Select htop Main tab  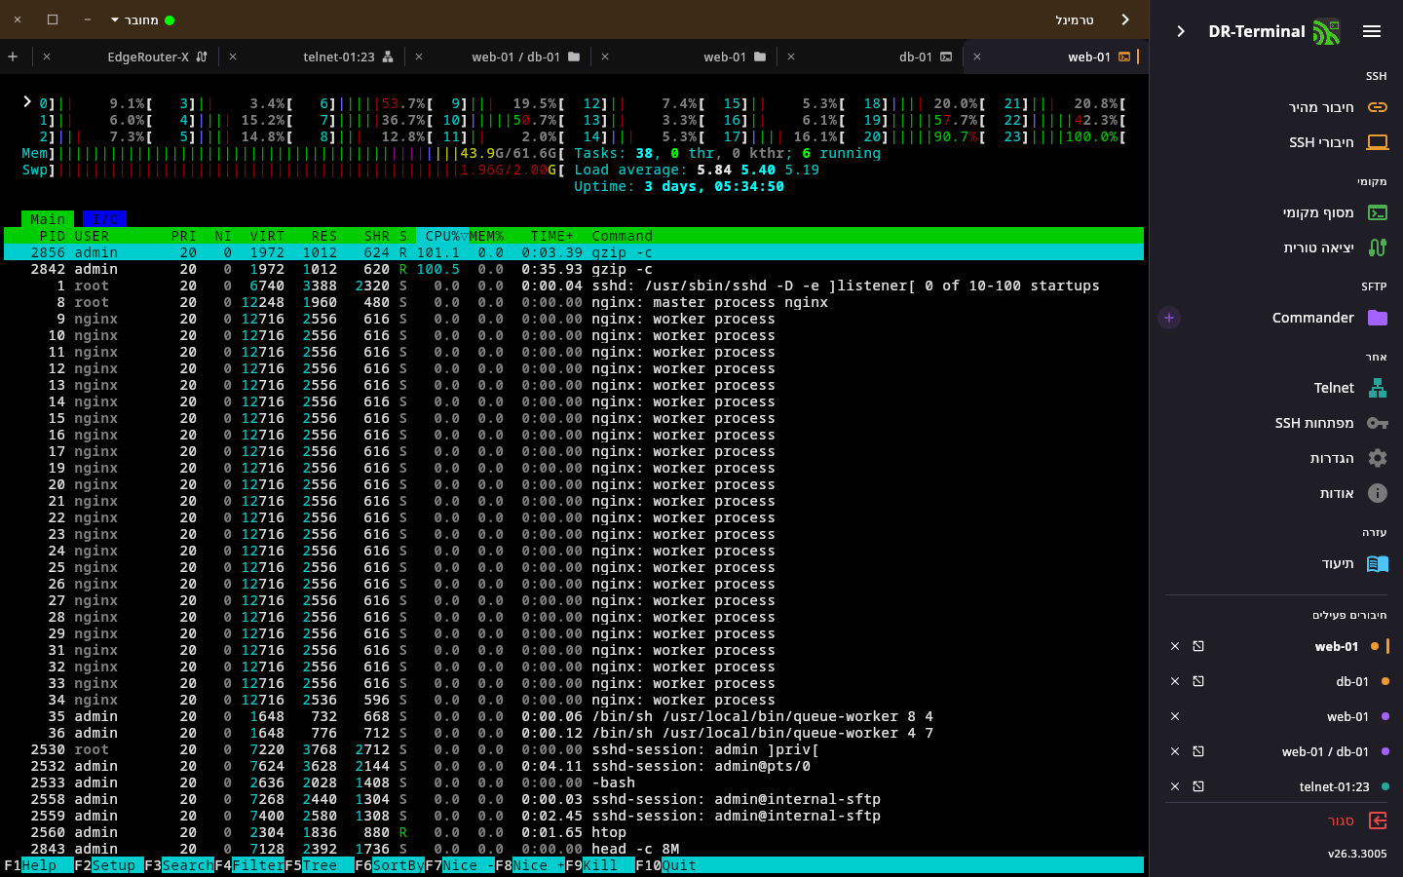point(48,219)
